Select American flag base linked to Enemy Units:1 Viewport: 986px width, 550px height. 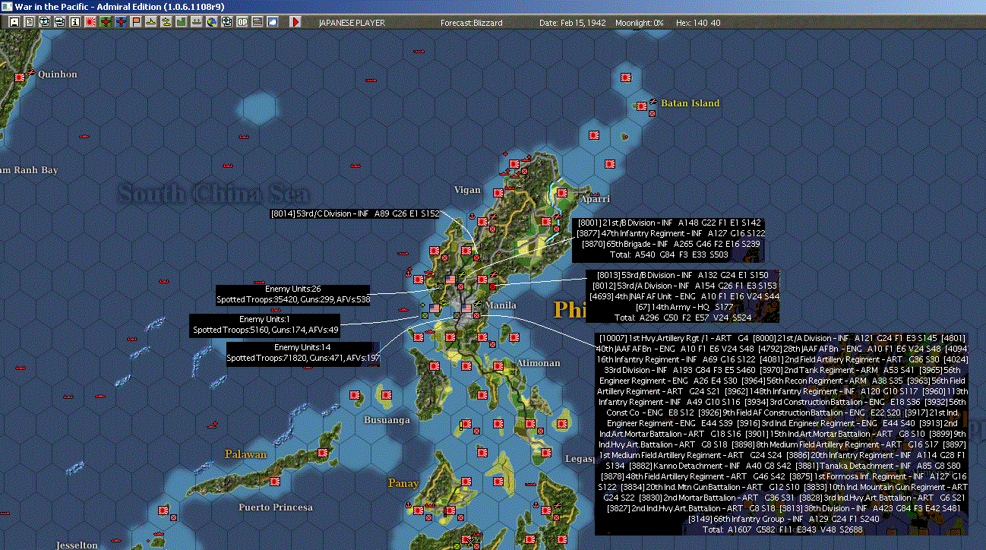(435, 308)
